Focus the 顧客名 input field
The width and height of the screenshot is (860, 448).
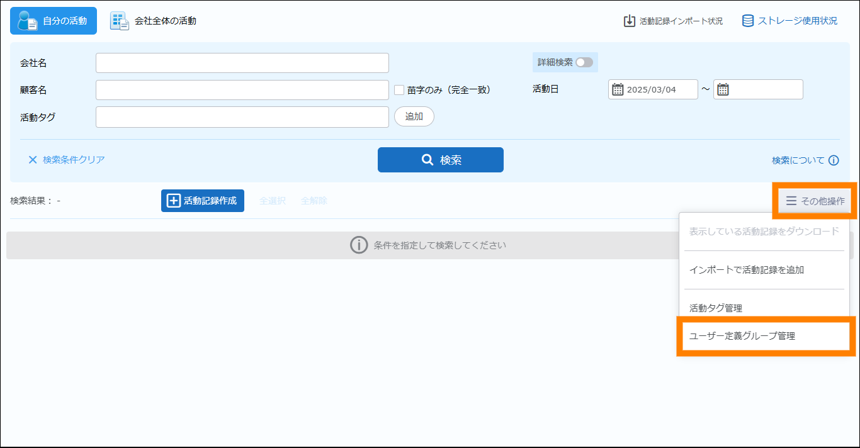point(242,90)
